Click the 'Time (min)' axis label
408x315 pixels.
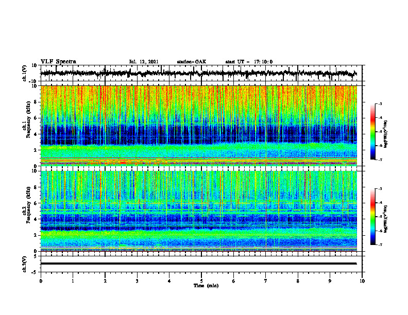pos(206,286)
